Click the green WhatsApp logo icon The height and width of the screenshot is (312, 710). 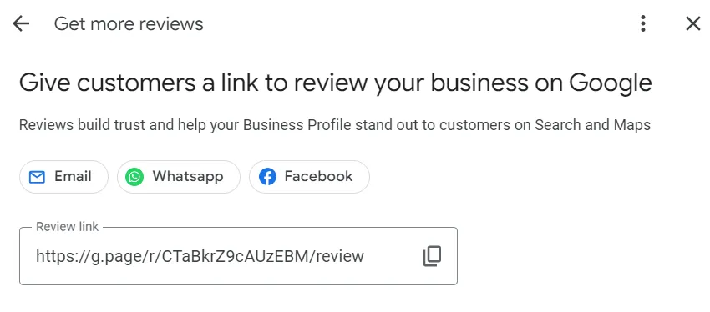[134, 177]
